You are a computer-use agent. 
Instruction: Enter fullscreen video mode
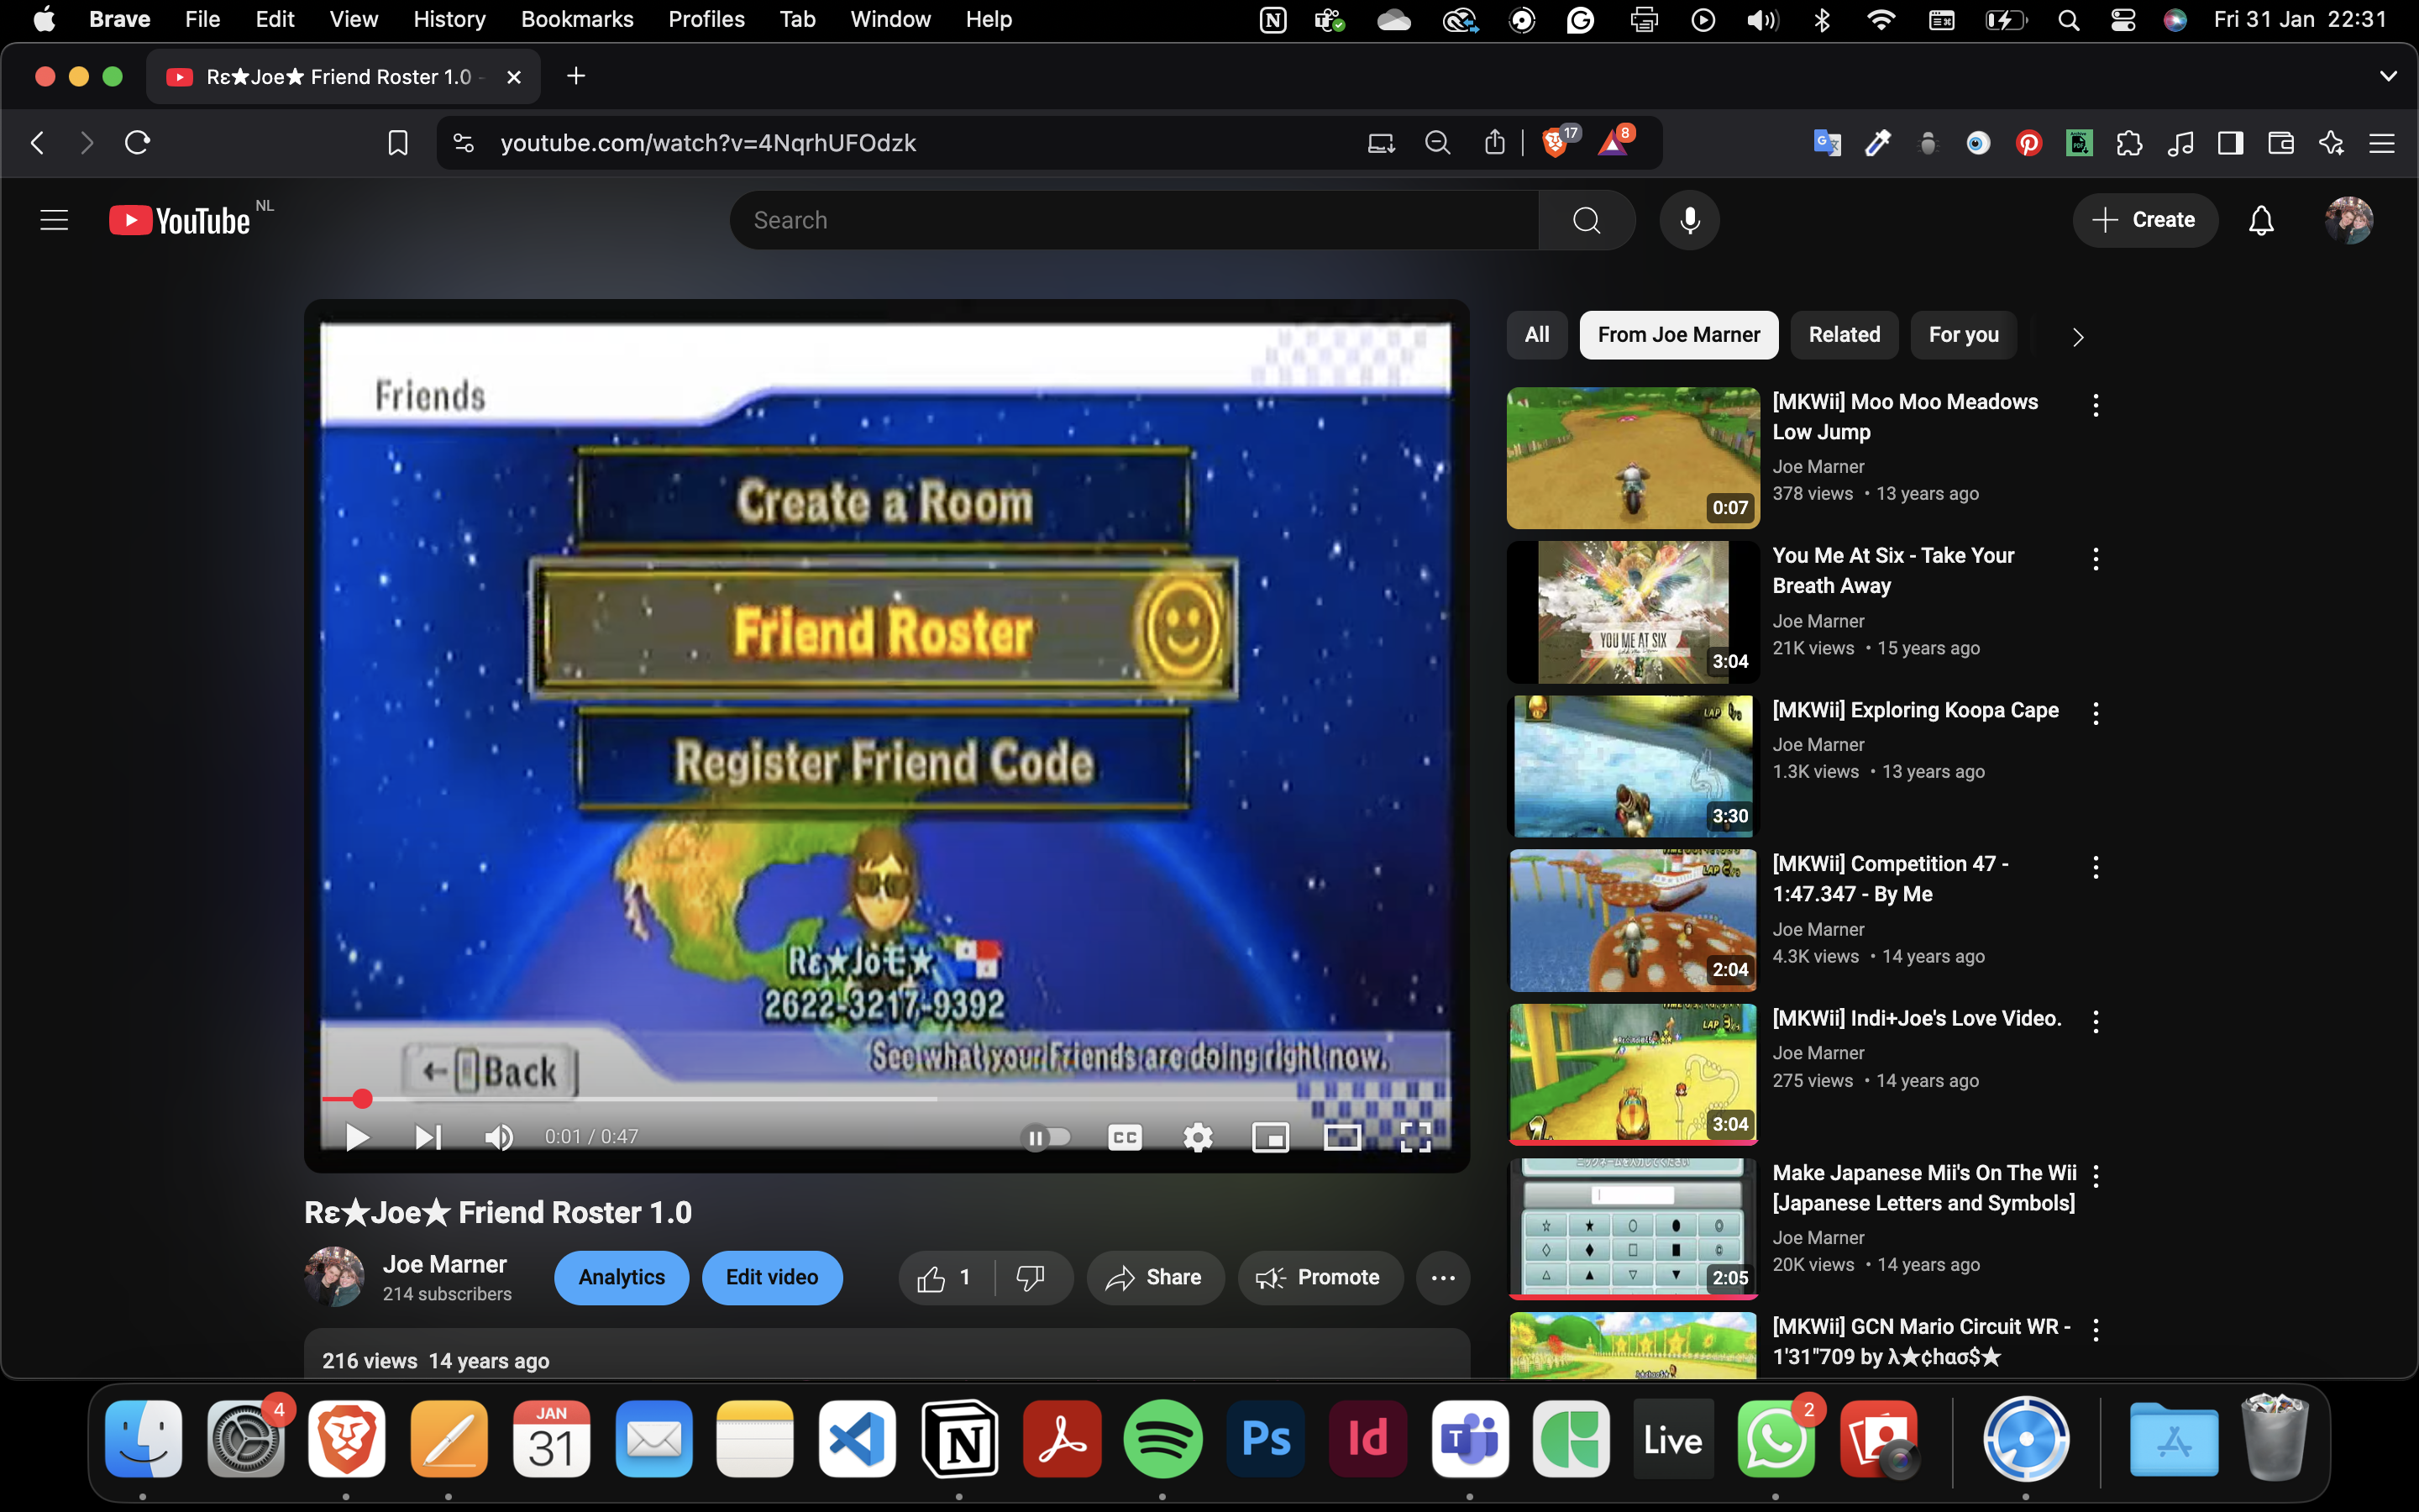(x=1415, y=1137)
